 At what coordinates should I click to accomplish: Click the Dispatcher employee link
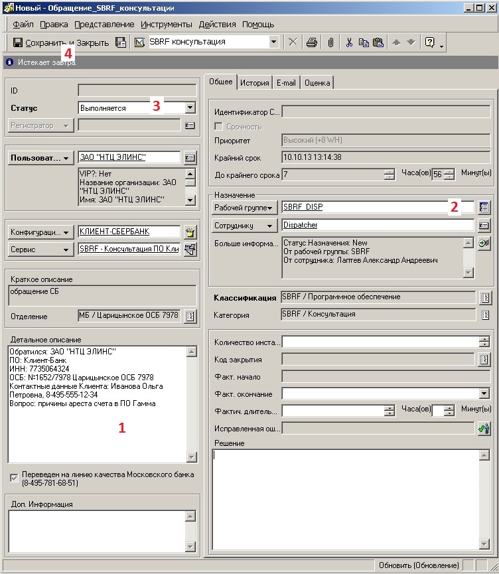[x=300, y=225]
